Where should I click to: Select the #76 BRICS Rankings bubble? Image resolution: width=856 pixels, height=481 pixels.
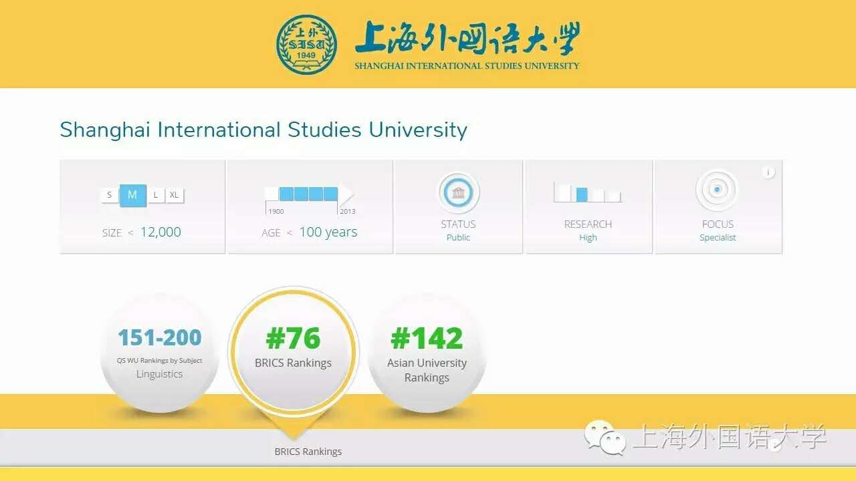point(293,353)
